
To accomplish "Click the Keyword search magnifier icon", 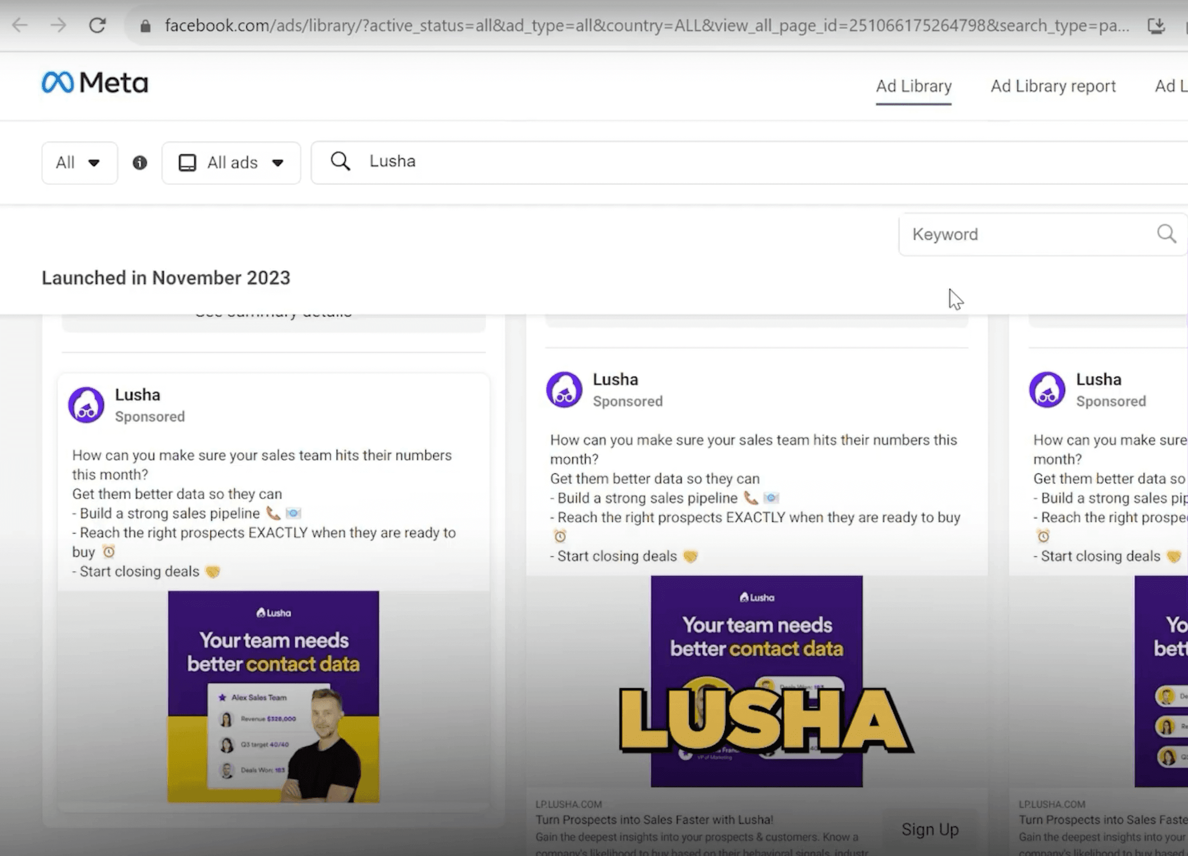I will pos(1166,234).
